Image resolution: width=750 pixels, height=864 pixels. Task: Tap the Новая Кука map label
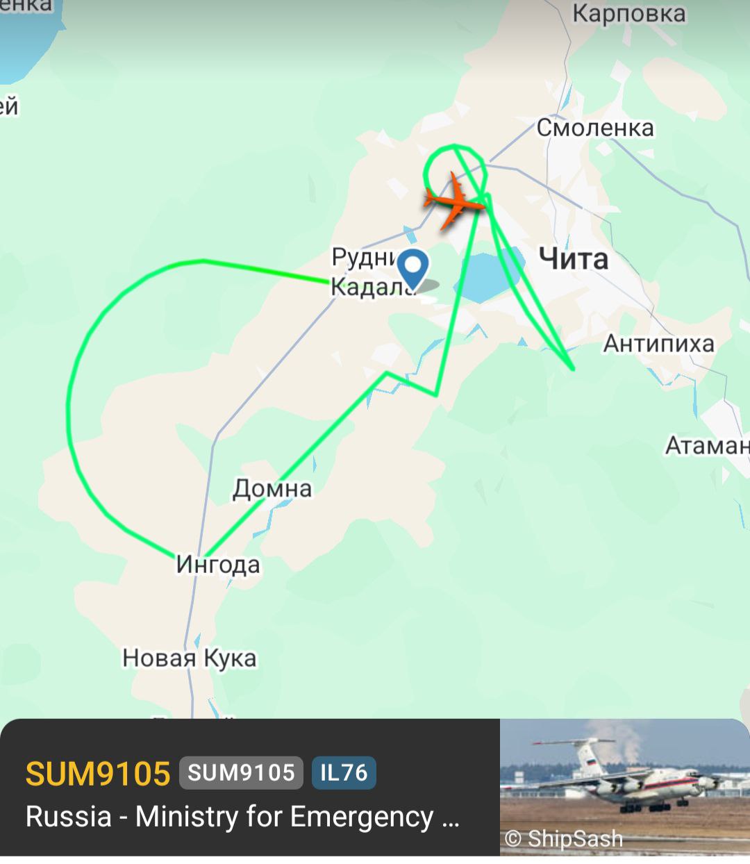190,658
